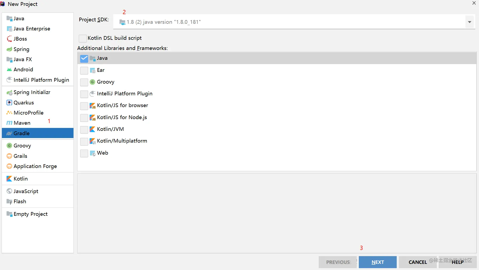Click the Previous button
Viewport: 479px width, 270px height.
click(x=338, y=262)
